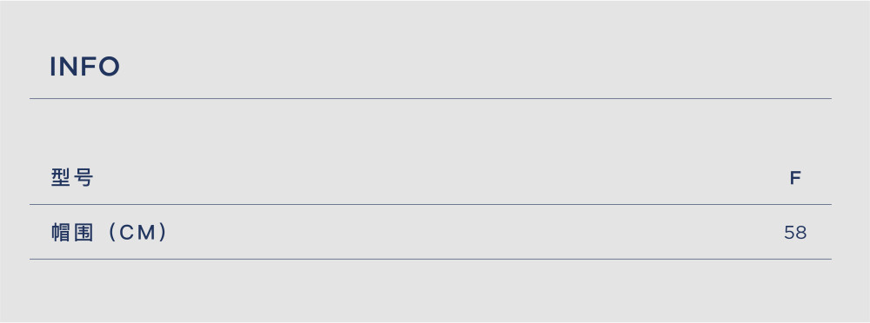
Task: Click the divider between 型号 and 帽围 rows
Action: [431, 204]
